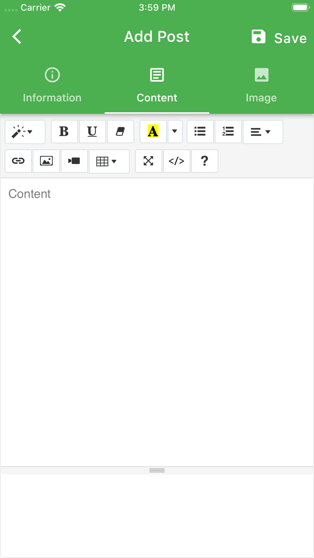The width and height of the screenshot is (314, 558).
Task: Insert an unordered bullet list
Action: [200, 132]
